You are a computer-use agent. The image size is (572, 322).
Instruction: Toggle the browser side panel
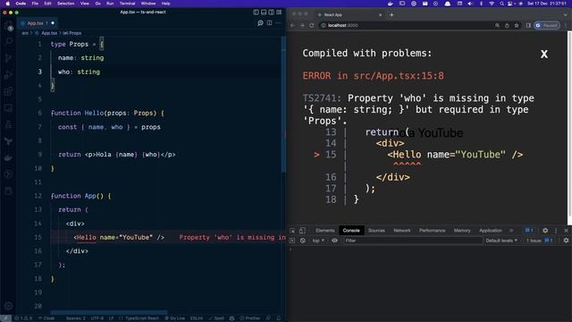tap(528, 25)
